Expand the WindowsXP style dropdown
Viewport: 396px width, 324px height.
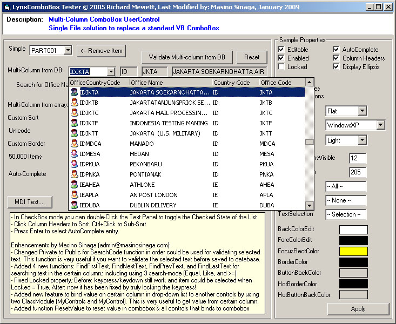pos(380,125)
